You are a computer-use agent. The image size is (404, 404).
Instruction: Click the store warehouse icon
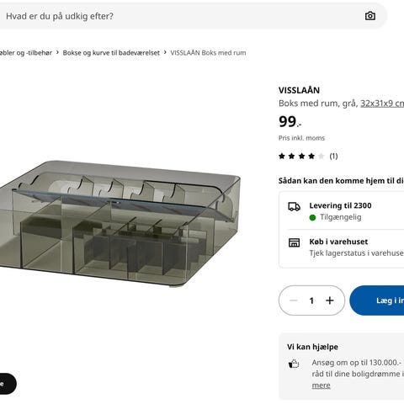[294, 242]
